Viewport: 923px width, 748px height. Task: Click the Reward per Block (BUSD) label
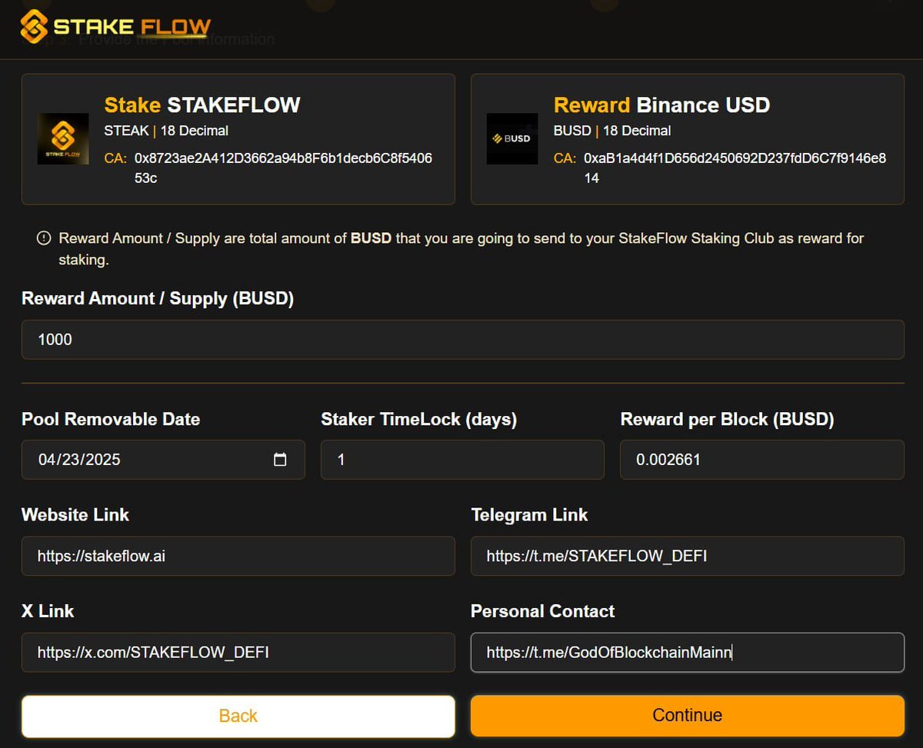(x=727, y=420)
